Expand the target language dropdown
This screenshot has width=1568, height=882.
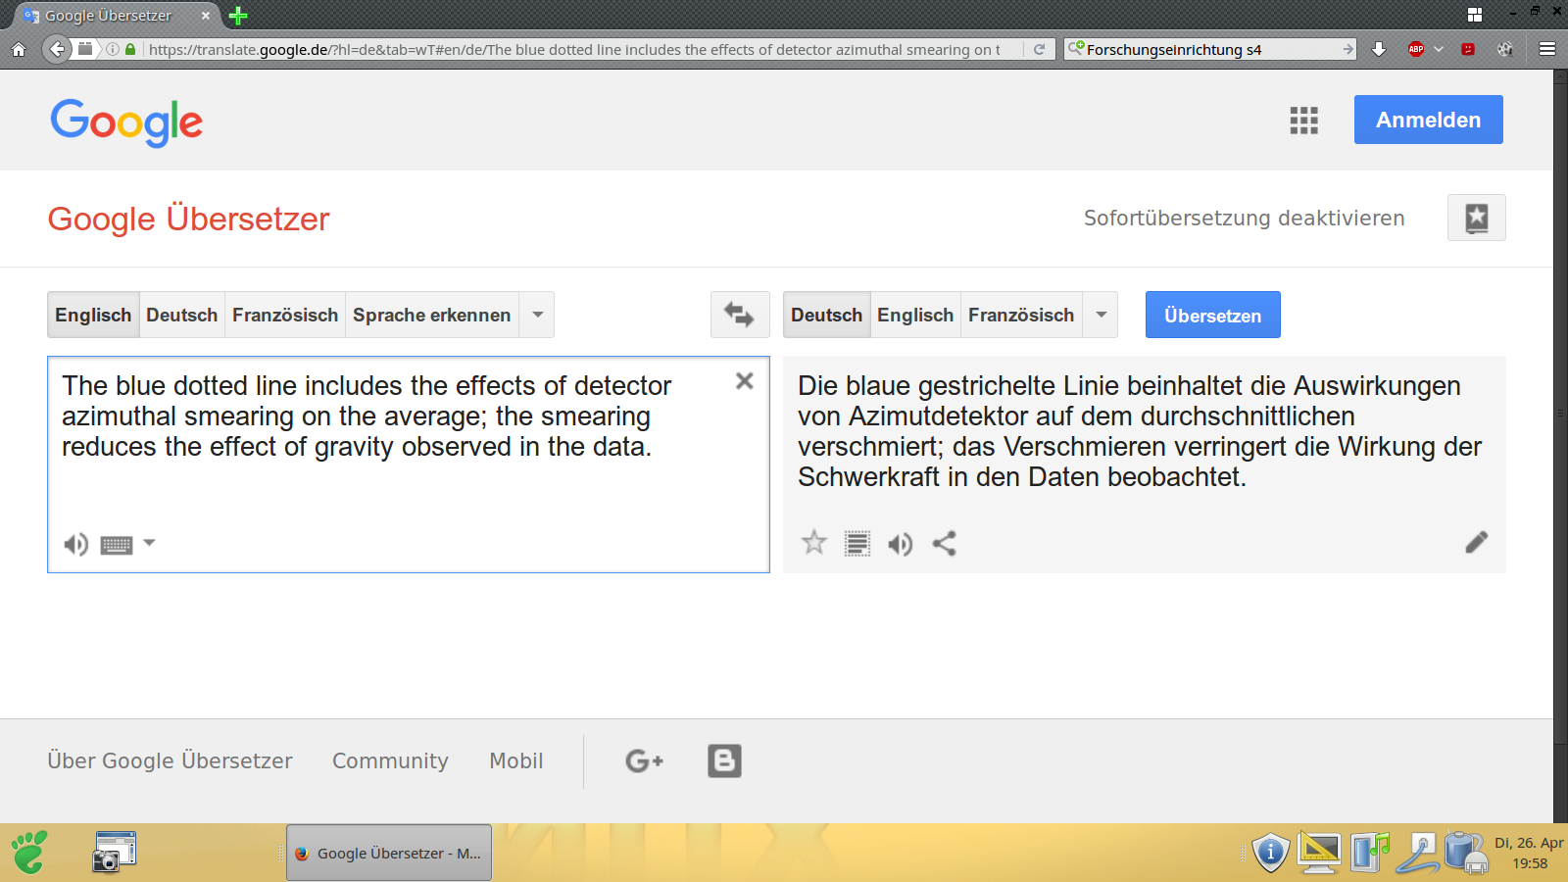click(x=1101, y=315)
